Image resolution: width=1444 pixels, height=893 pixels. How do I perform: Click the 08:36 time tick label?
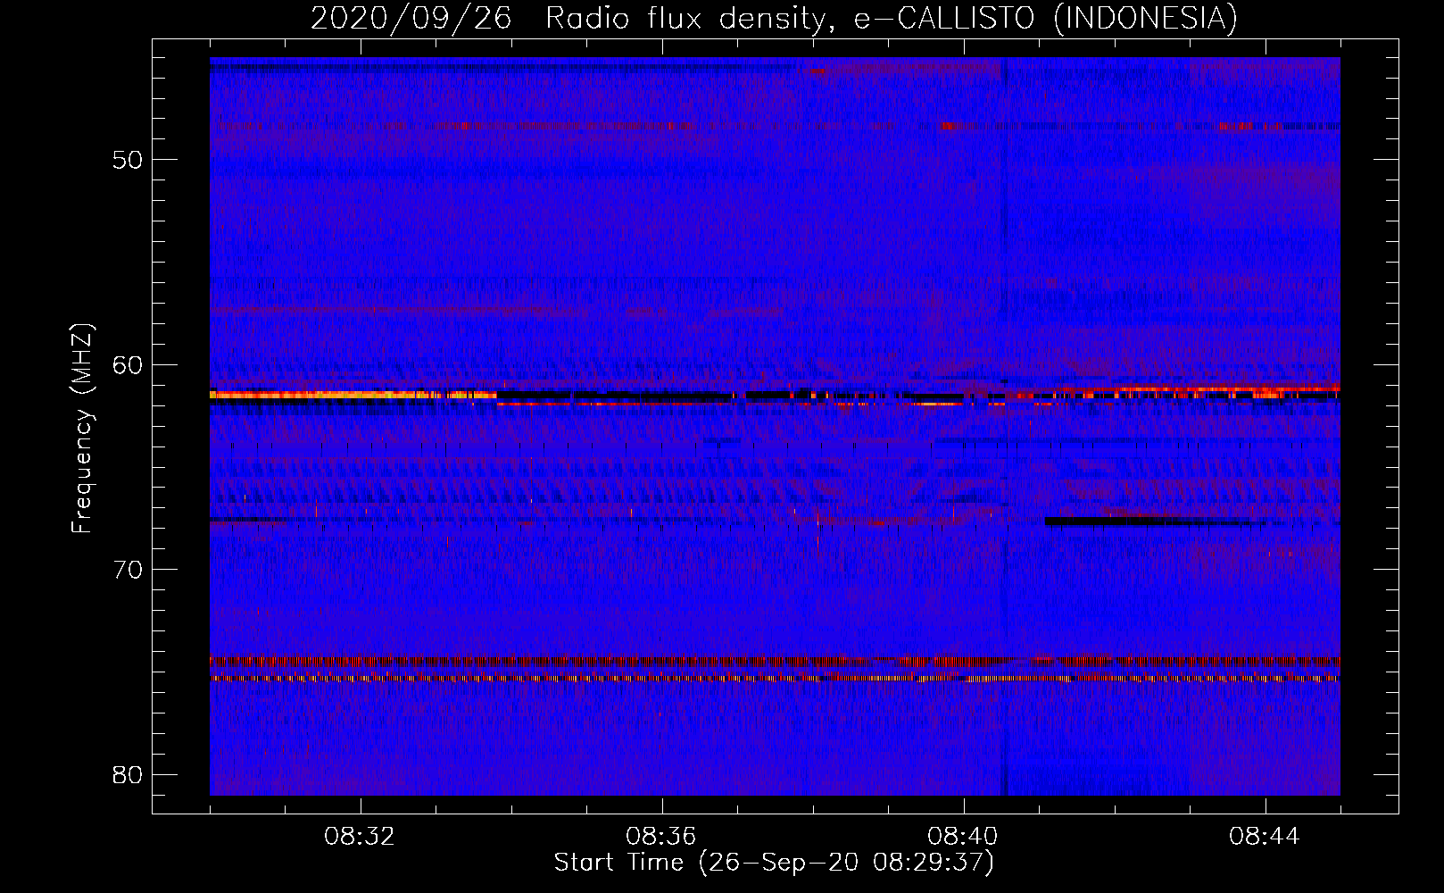pos(661,837)
